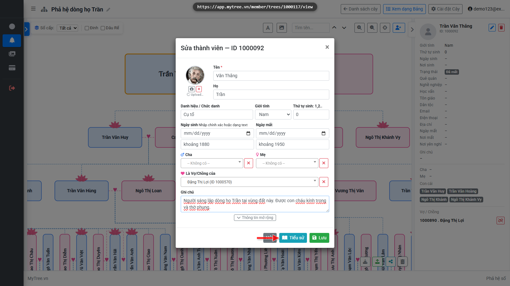Viewport: 510px width, 286px height.
Task: Upload a photo with camera icon
Action: [192, 89]
